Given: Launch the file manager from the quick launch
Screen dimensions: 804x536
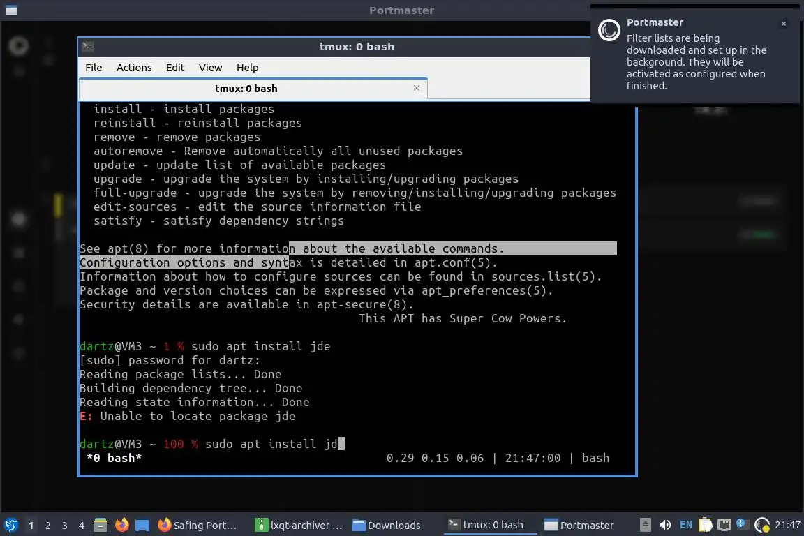Looking at the screenshot, I should tap(100, 525).
